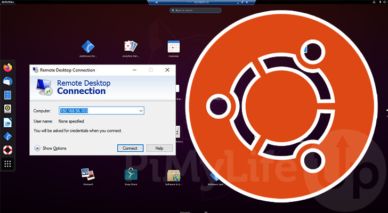Close the remote session from connection bar
388x213 pixels.
(247, 2)
